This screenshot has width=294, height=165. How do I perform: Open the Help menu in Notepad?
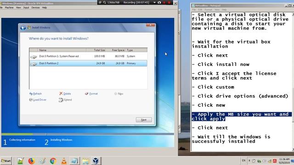point(224,10)
